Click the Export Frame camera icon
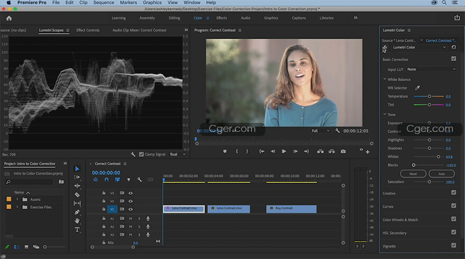Image resolution: width=465 pixels, height=259 pixels. click(343, 151)
